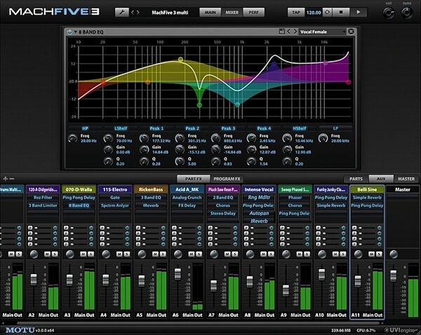Mute the Belli Sine channel
Image resolution: width=421 pixels, height=335 pixels.
coord(371,254)
